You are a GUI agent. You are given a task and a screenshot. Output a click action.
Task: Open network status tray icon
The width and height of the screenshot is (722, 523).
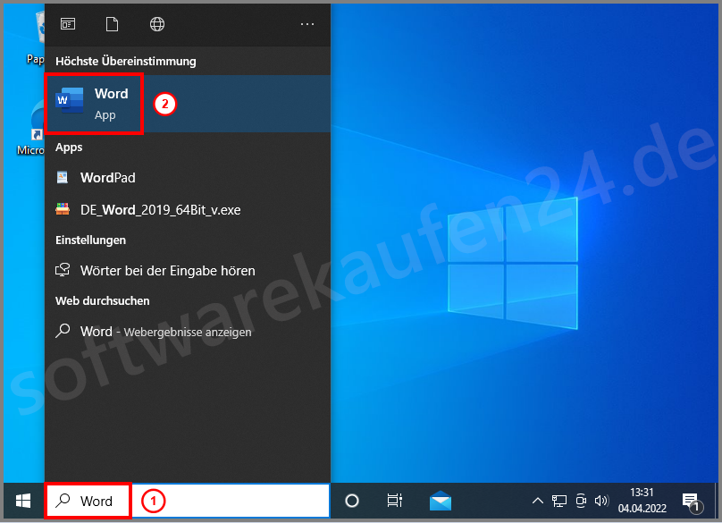point(559,501)
